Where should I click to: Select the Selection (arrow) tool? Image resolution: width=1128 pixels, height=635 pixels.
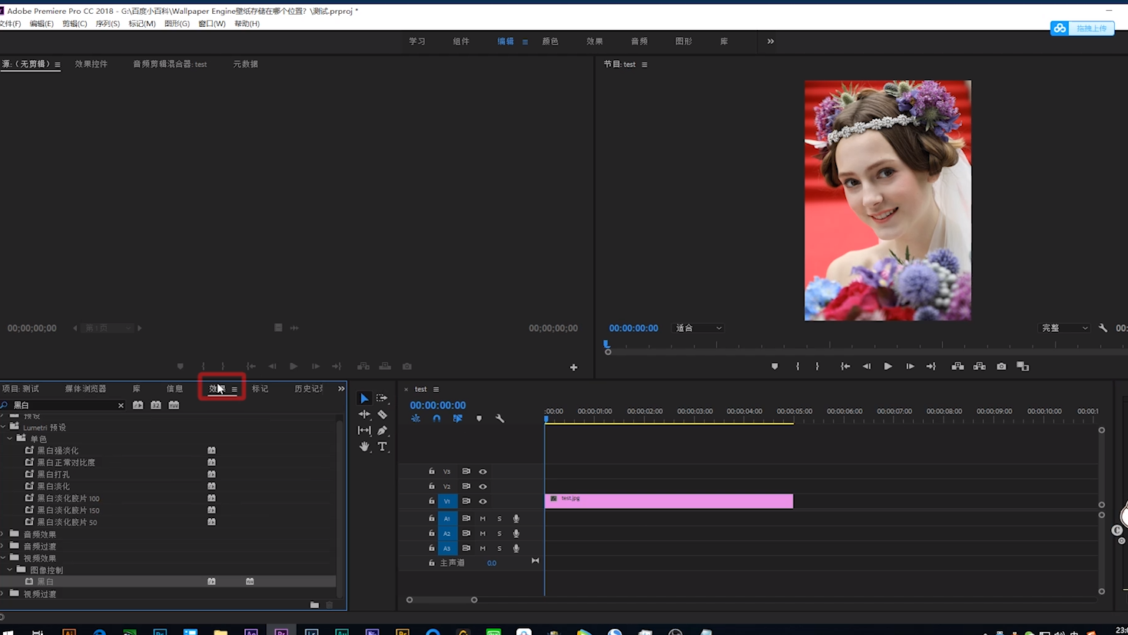point(364,398)
